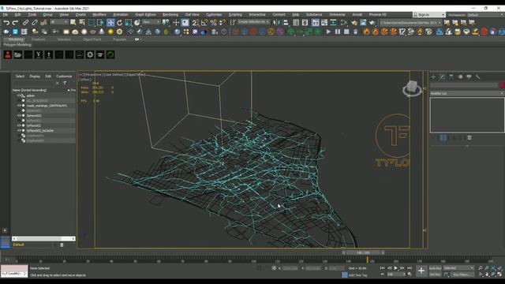Open the project path dropdown in toolbar

coord(410,23)
